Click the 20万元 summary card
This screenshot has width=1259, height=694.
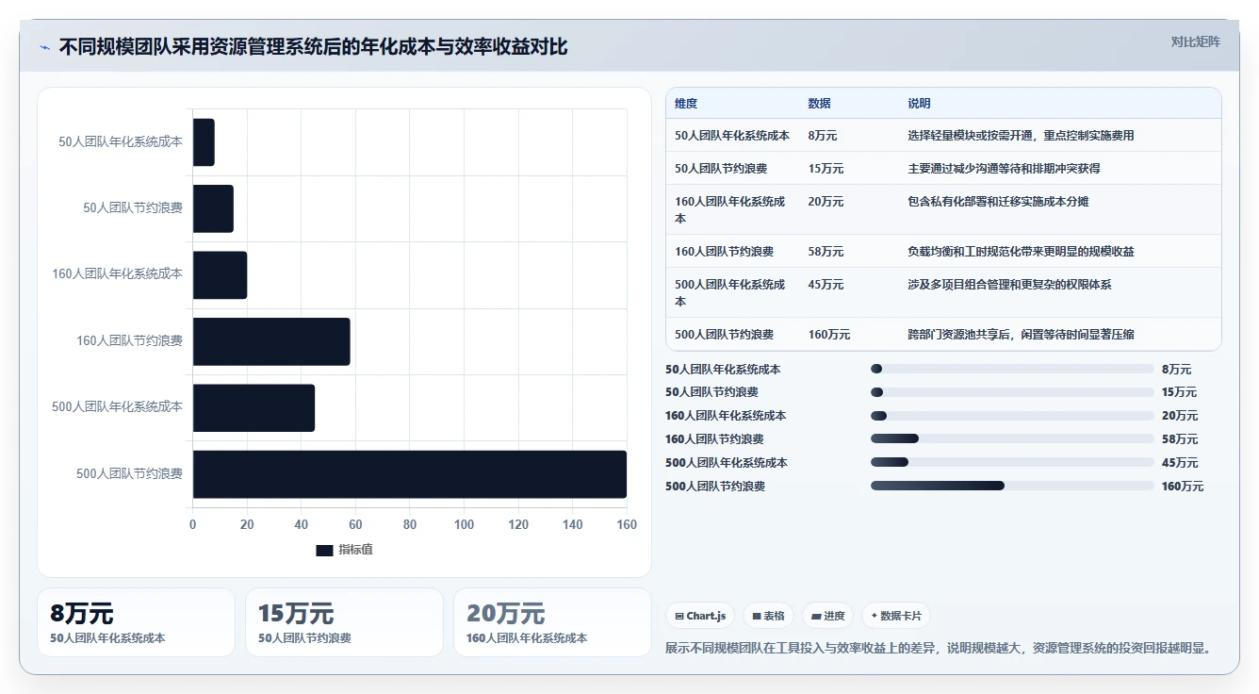[552, 622]
